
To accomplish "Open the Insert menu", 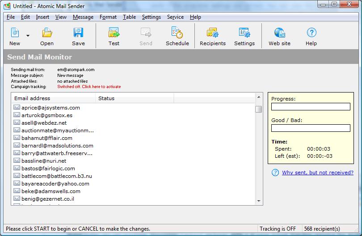I will pyautogui.click(x=42, y=17).
